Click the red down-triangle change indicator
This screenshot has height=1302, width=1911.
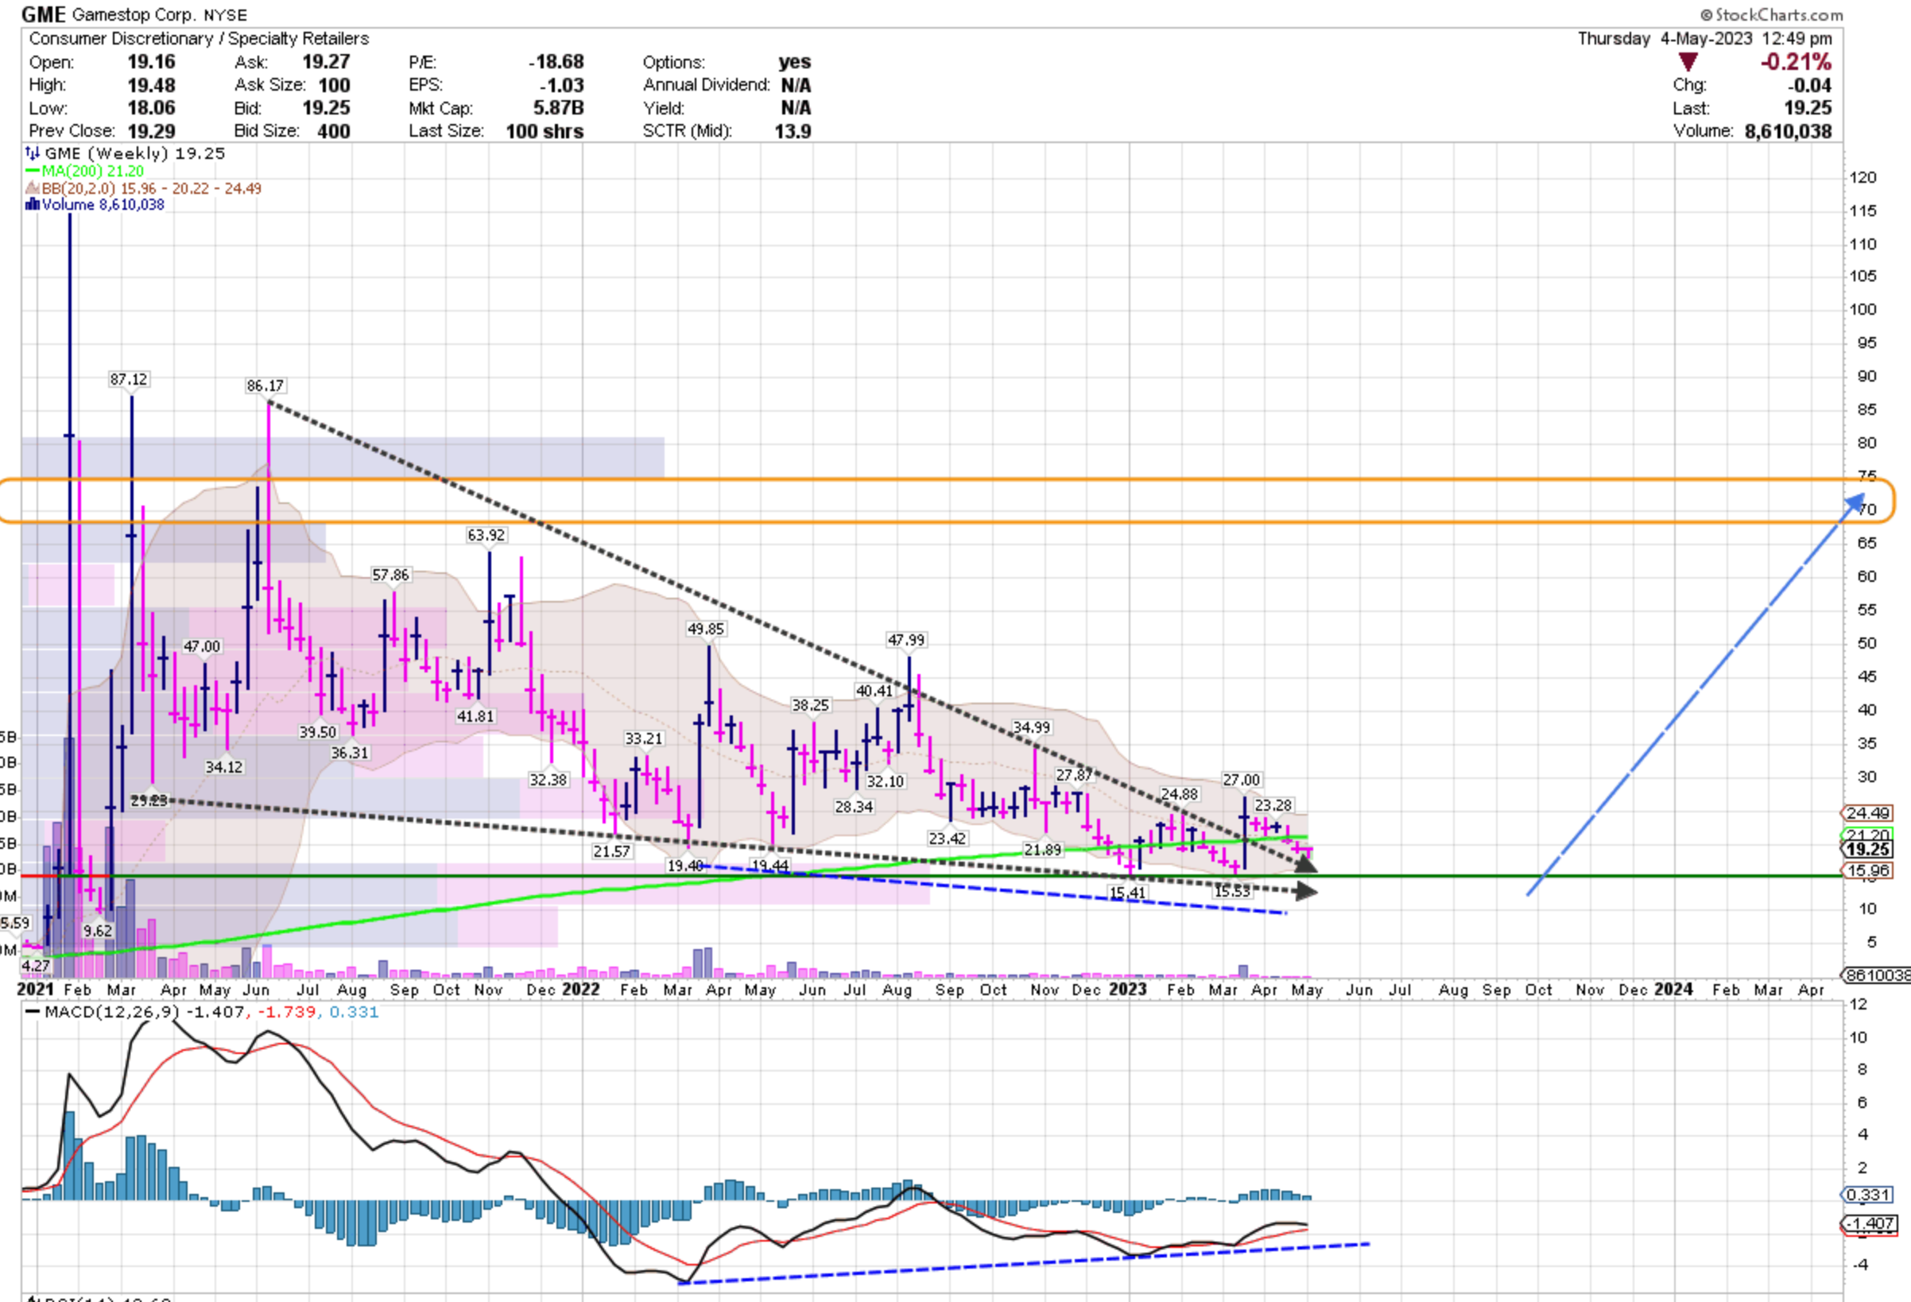coord(1688,62)
